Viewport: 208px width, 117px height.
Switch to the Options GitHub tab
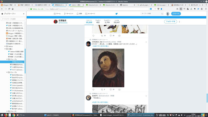(127, 5)
